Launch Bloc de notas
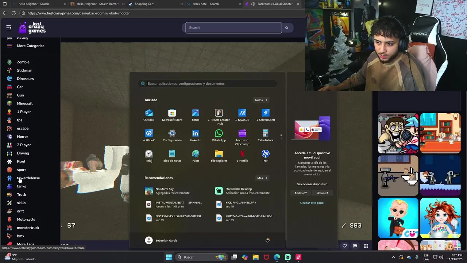This screenshot has width=467, height=263. [x=172, y=156]
